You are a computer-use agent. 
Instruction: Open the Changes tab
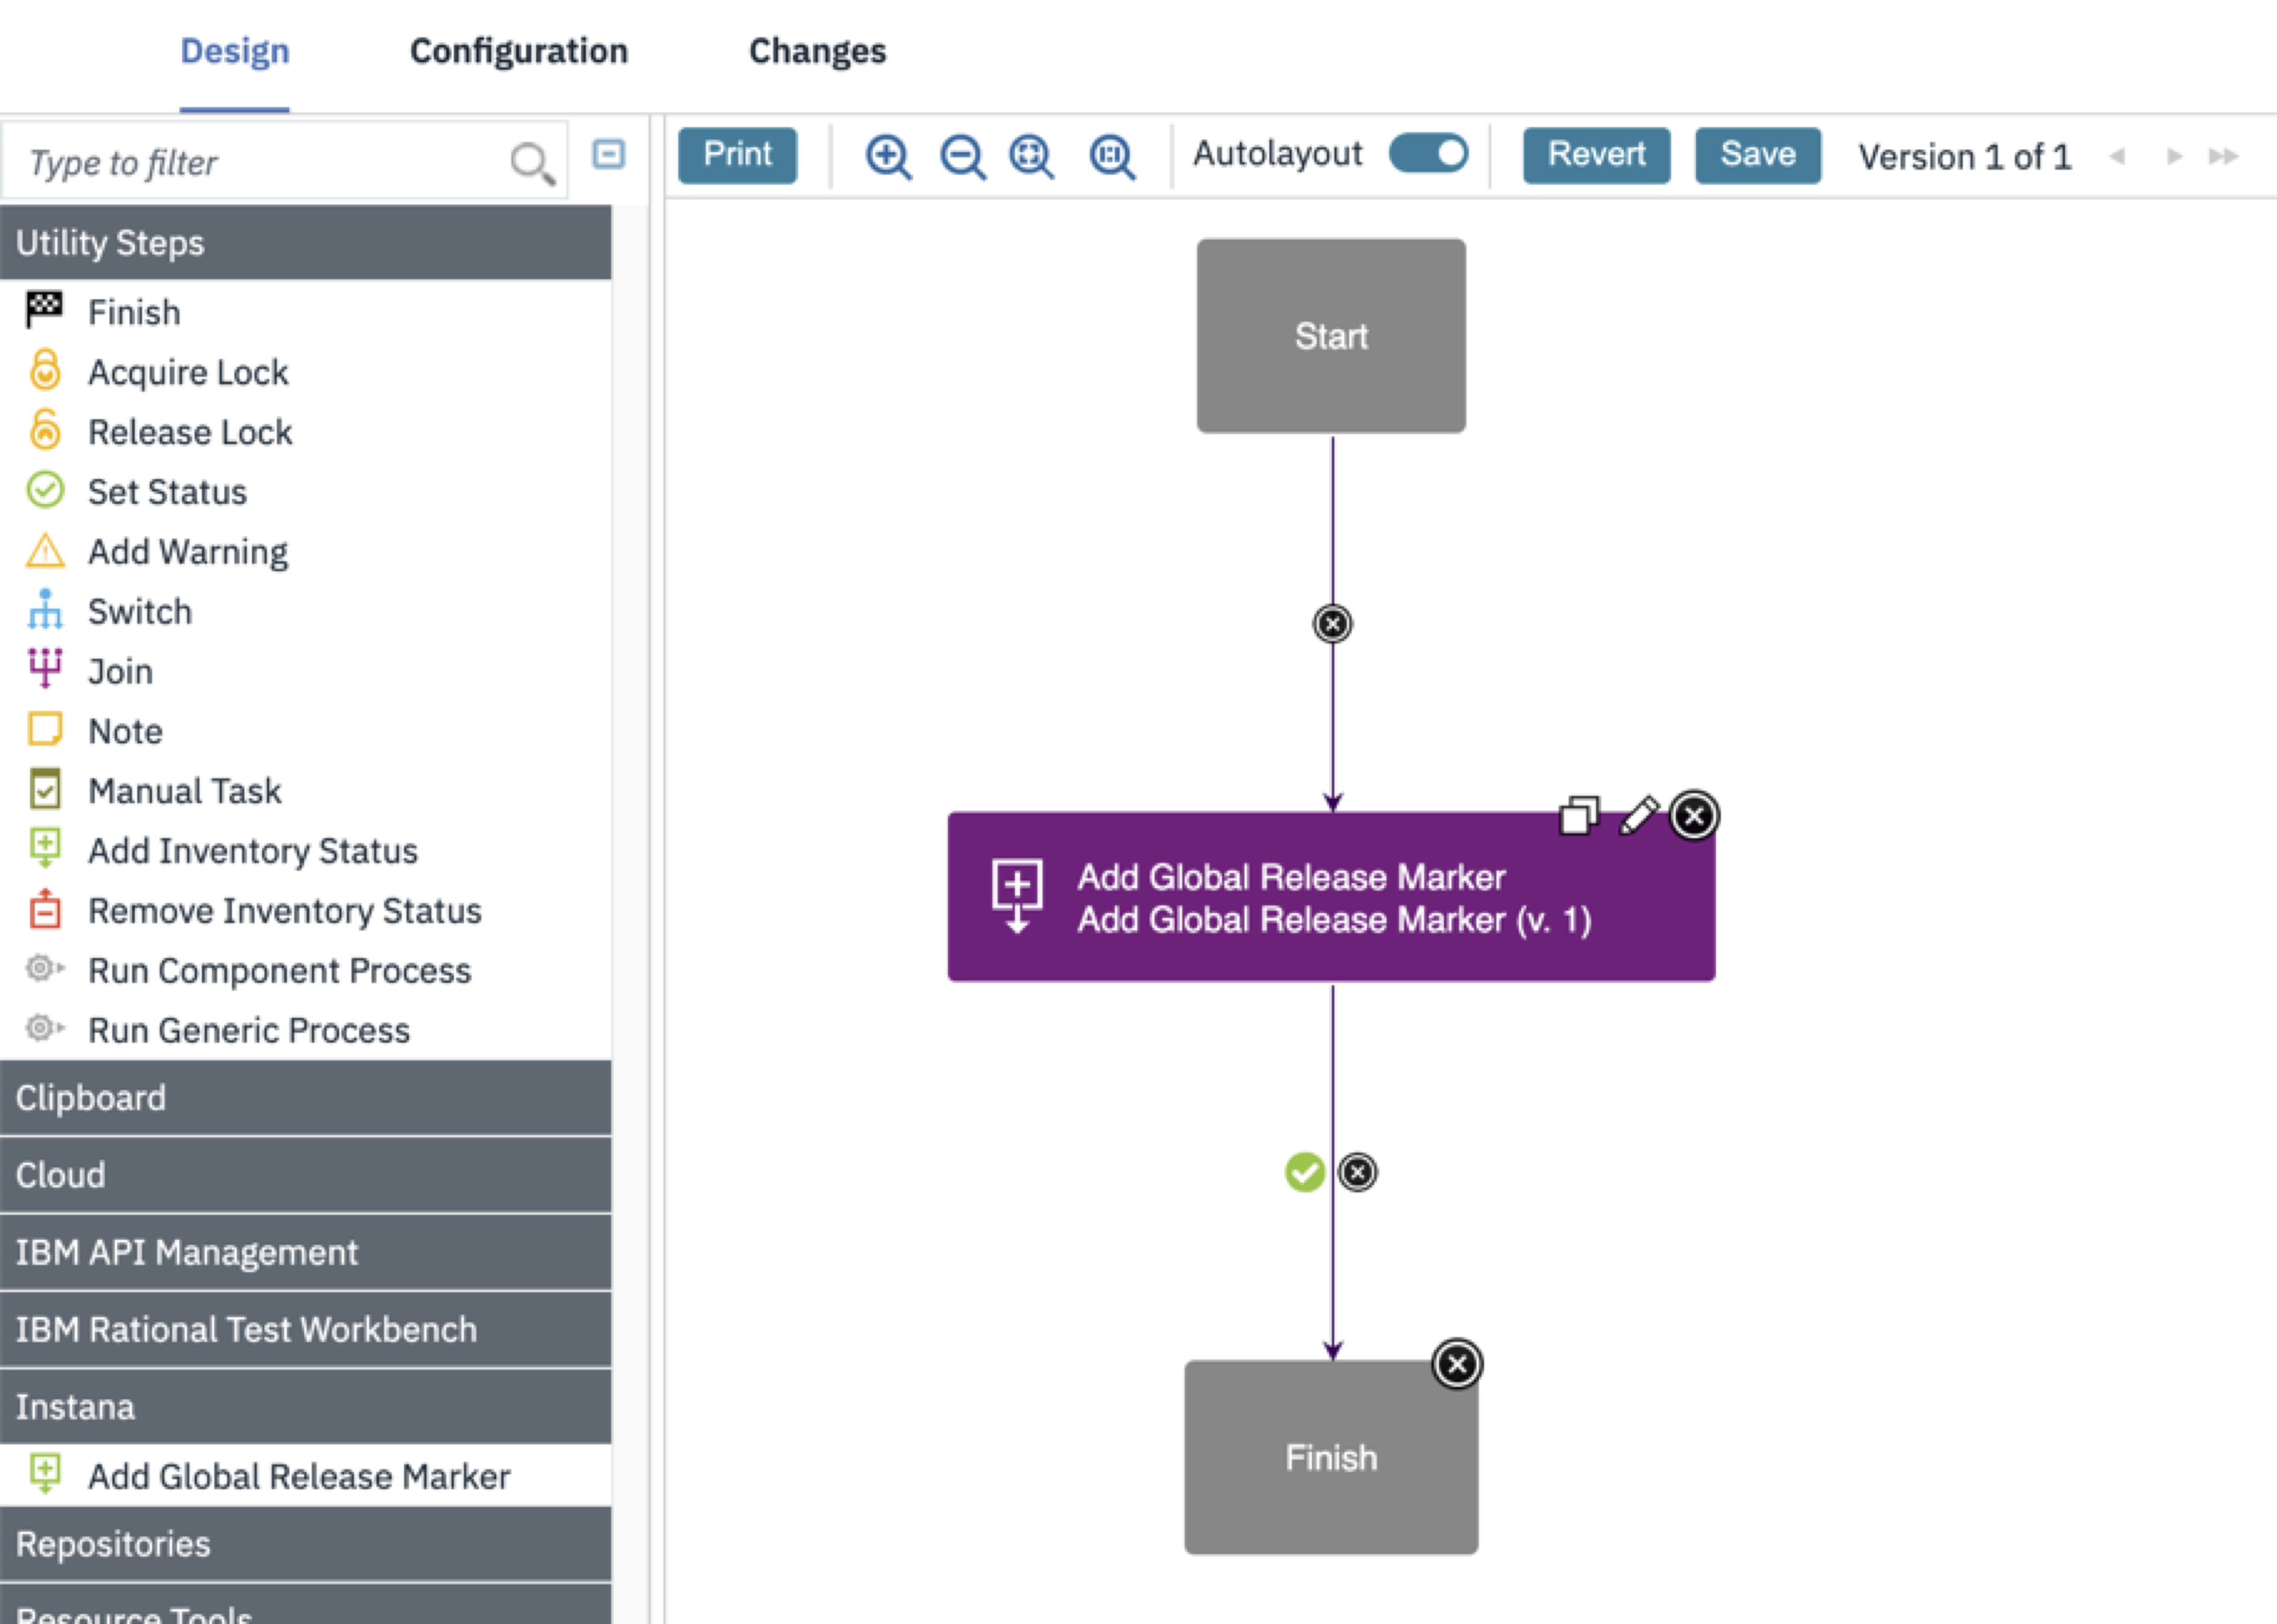[x=817, y=51]
